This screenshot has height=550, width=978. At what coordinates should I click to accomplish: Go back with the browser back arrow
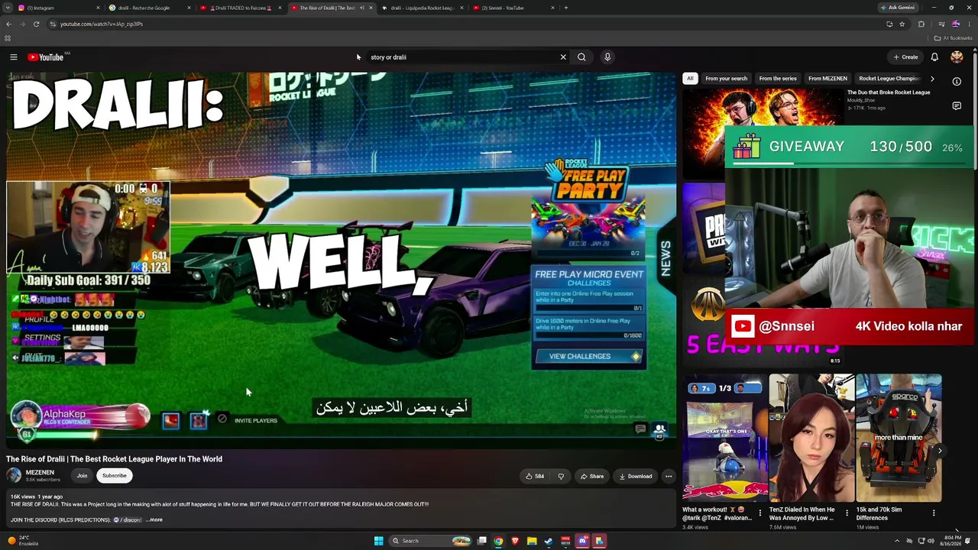(8, 24)
